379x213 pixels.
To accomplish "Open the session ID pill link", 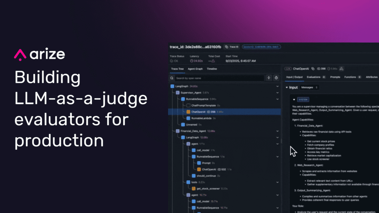I will pos(261,47).
